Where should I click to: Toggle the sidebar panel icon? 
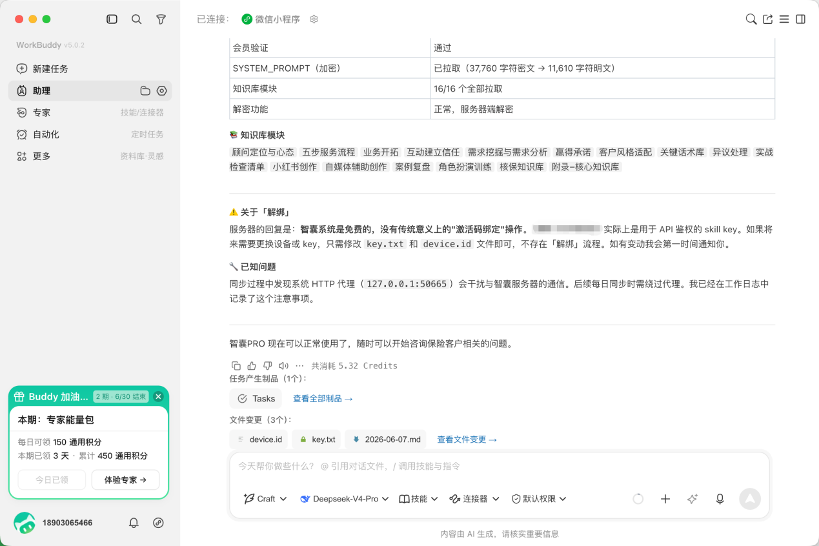pyautogui.click(x=112, y=19)
